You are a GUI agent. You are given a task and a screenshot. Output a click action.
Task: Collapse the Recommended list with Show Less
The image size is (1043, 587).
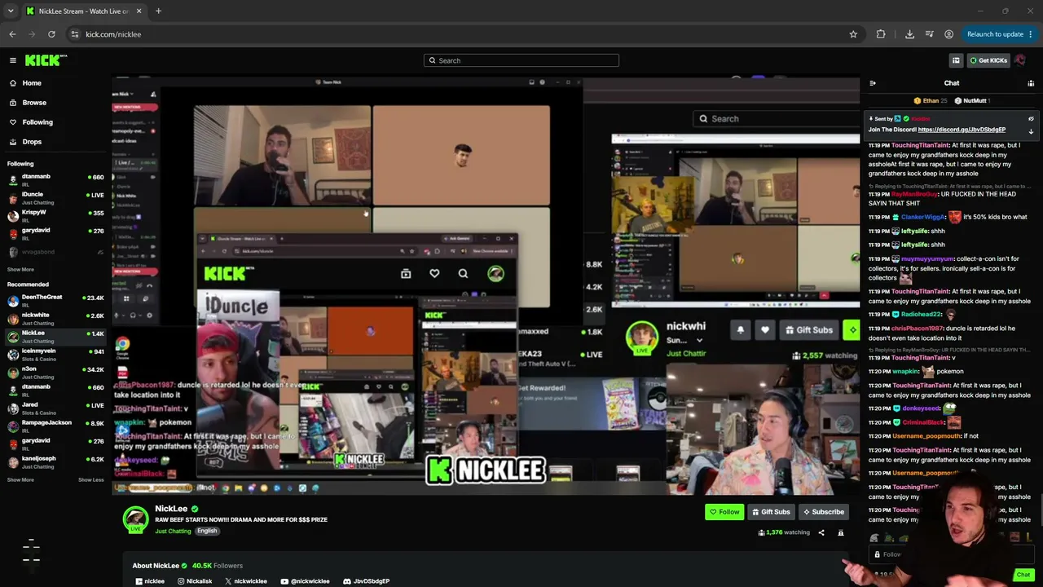(x=91, y=480)
